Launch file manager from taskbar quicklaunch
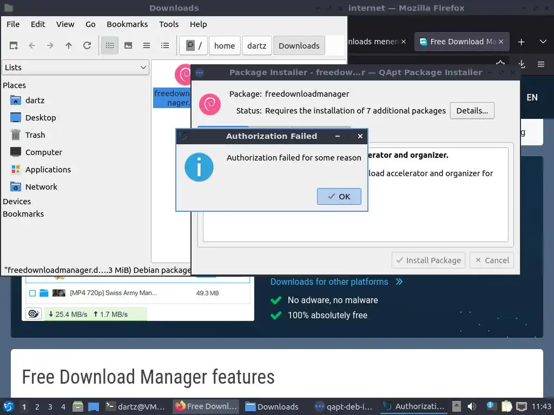The image size is (554, 415). pos(78,406)
